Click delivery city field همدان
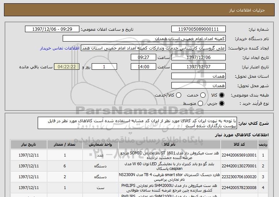This screenshot has width=279, height=197. 199,86
